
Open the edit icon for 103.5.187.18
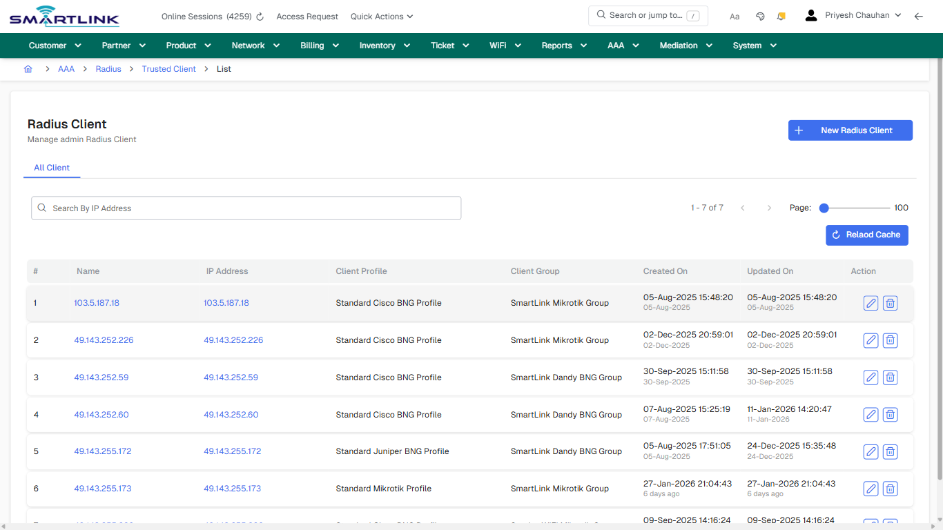pos(871,303)
